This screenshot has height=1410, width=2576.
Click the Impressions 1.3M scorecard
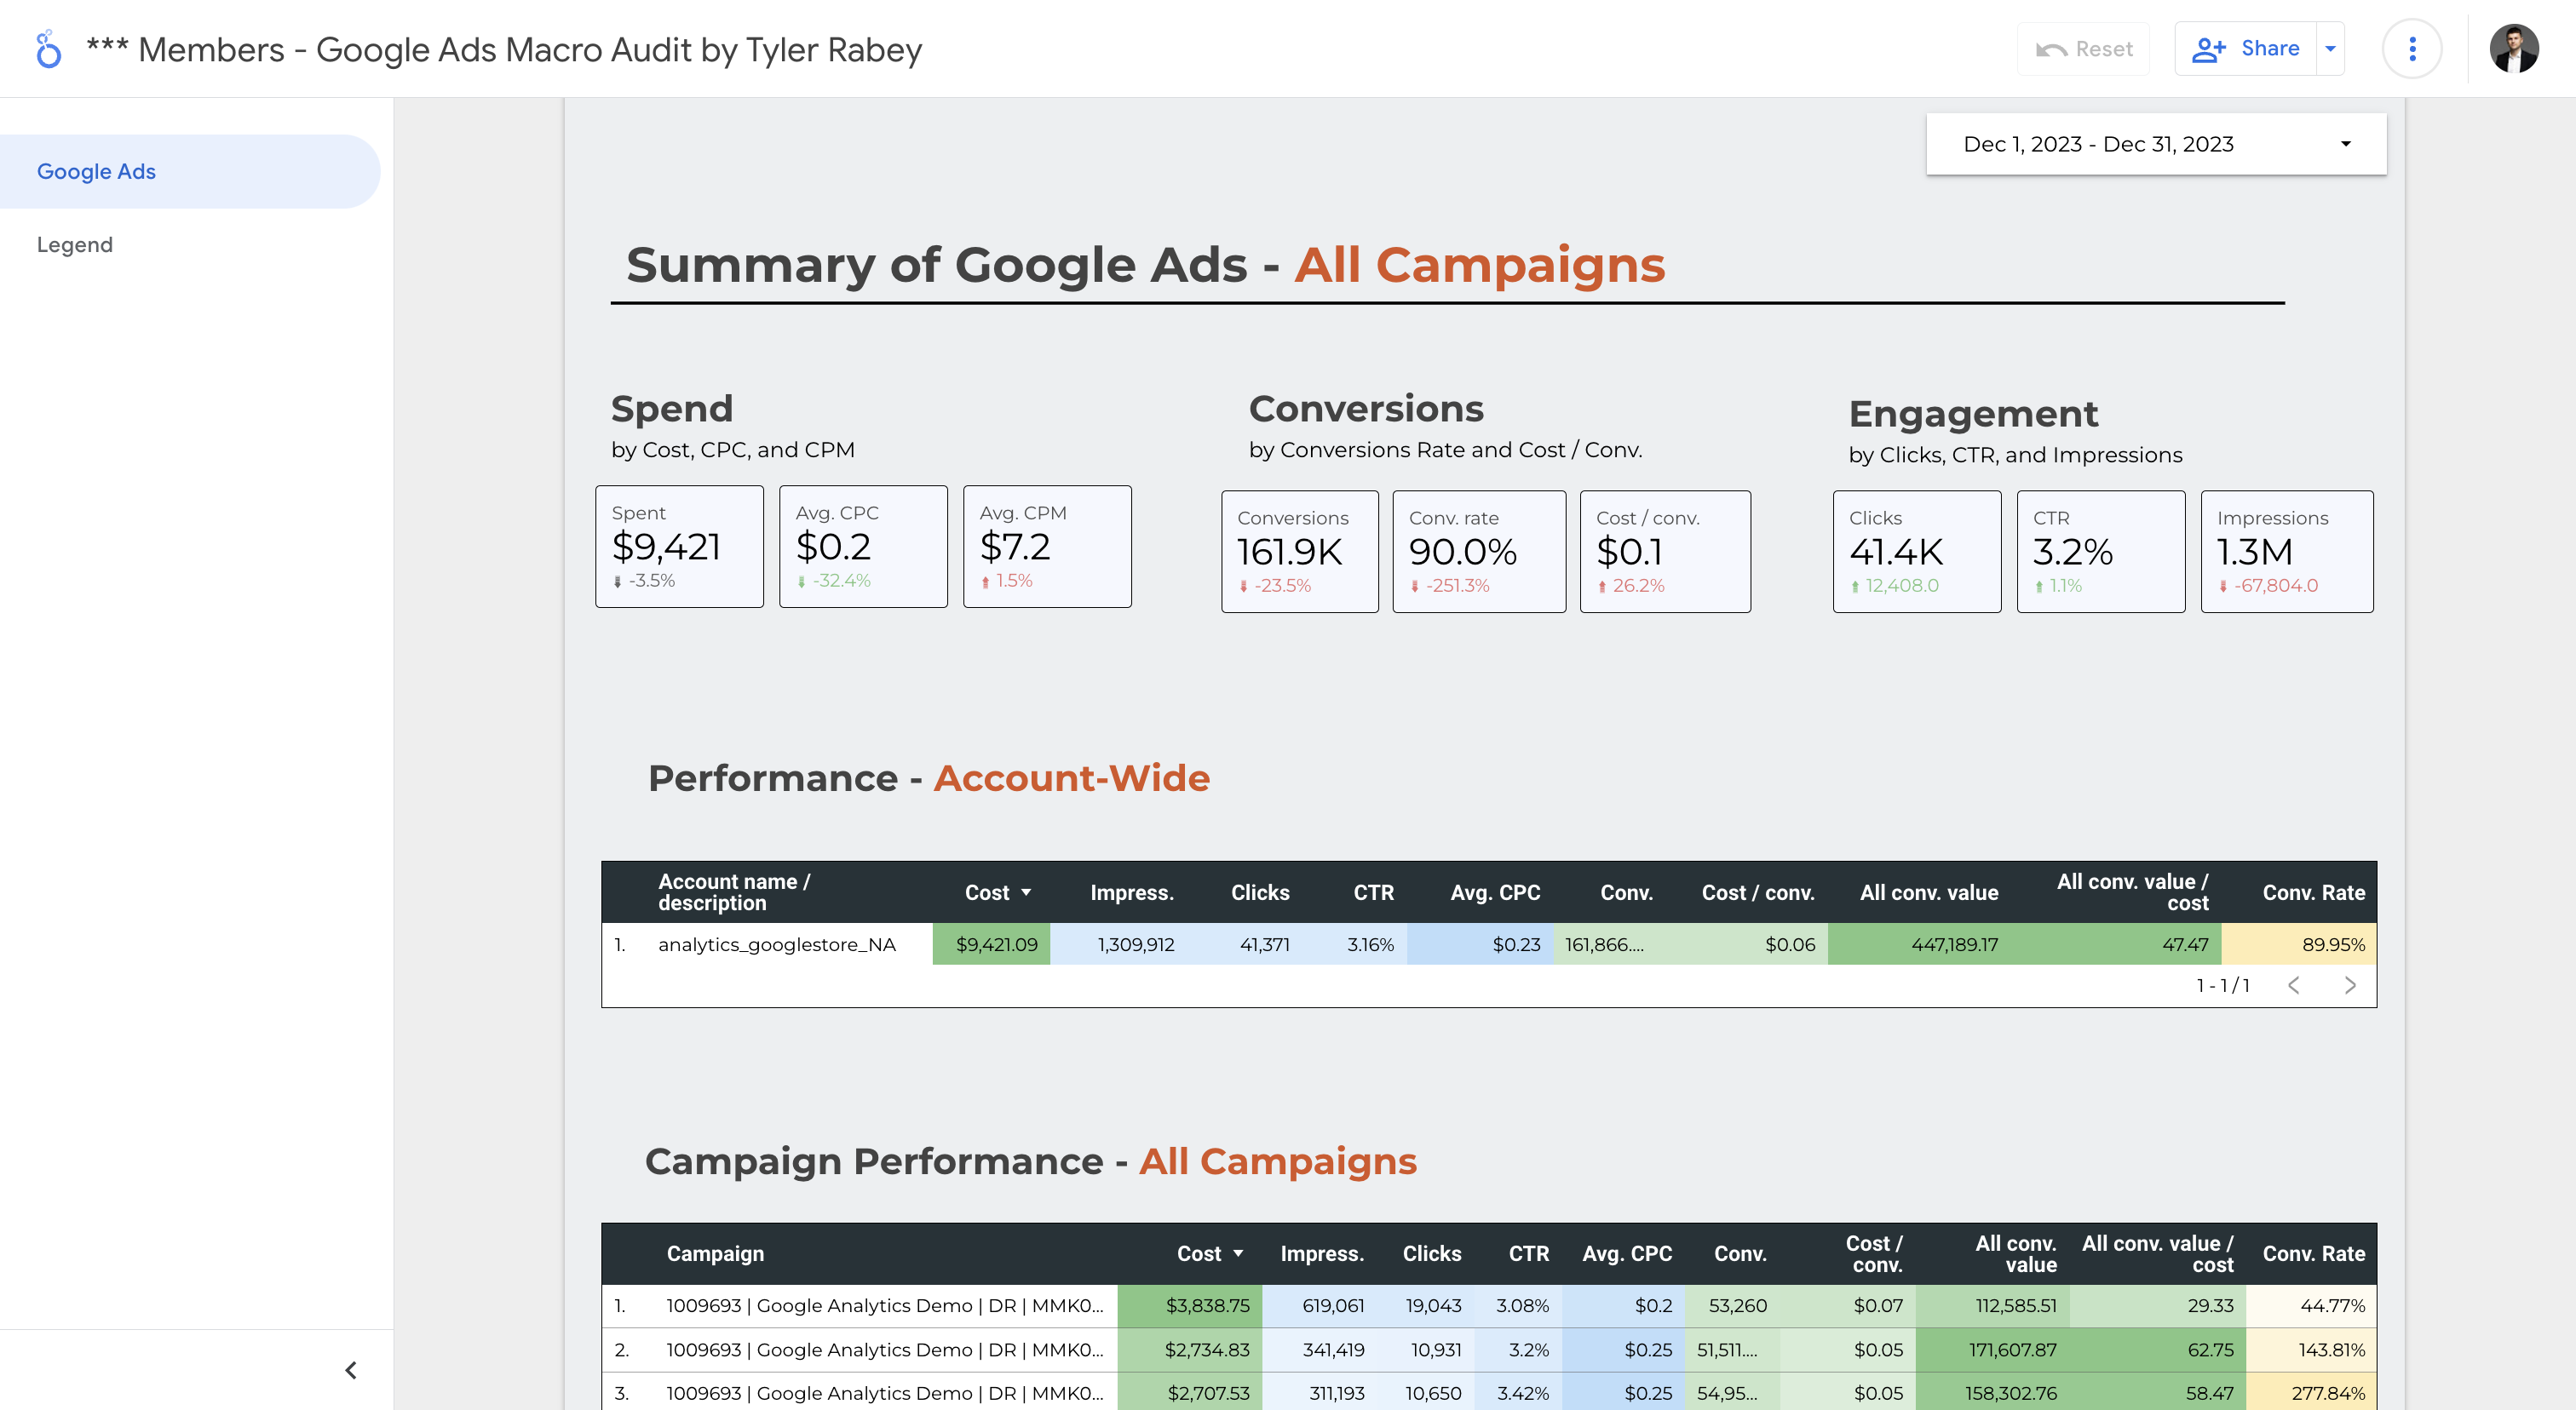pos(2288,552)
